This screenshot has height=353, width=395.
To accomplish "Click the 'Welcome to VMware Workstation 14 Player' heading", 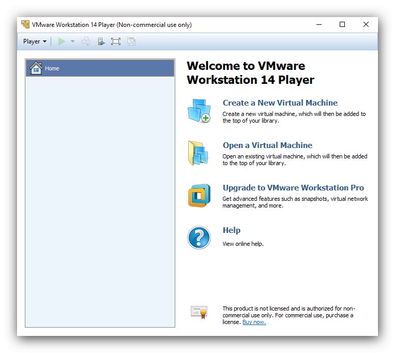I will click(x=250, y=72).
